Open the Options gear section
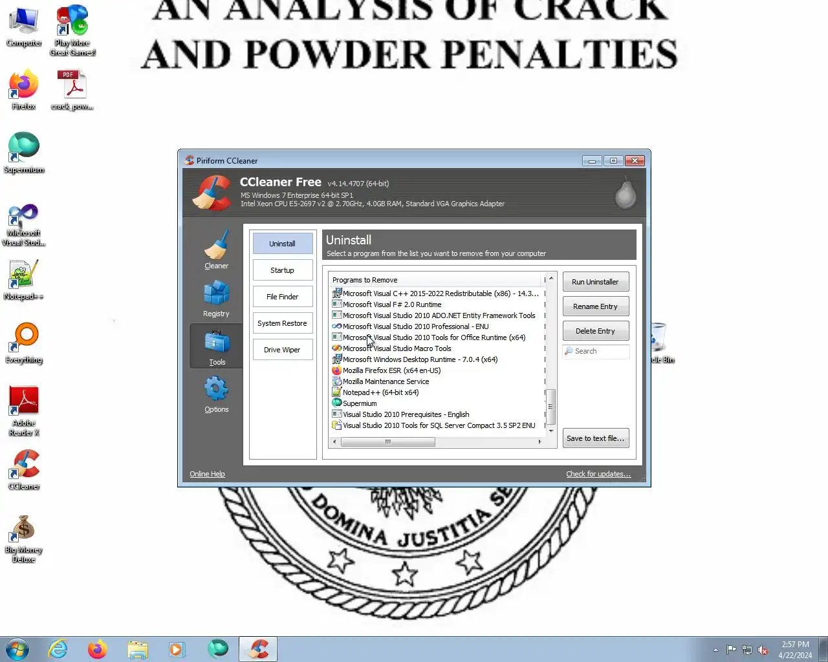Image resolution: width=828 pixels, height=662 pixels. click(x=216, y=394)
